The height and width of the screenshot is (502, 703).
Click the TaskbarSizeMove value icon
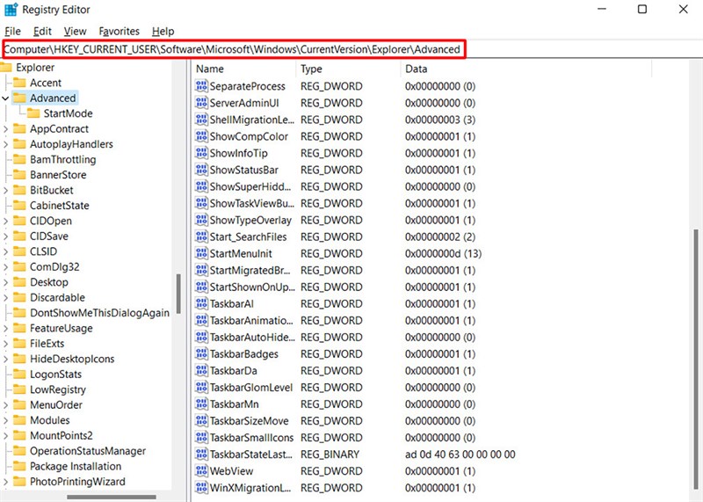point(201,421)
